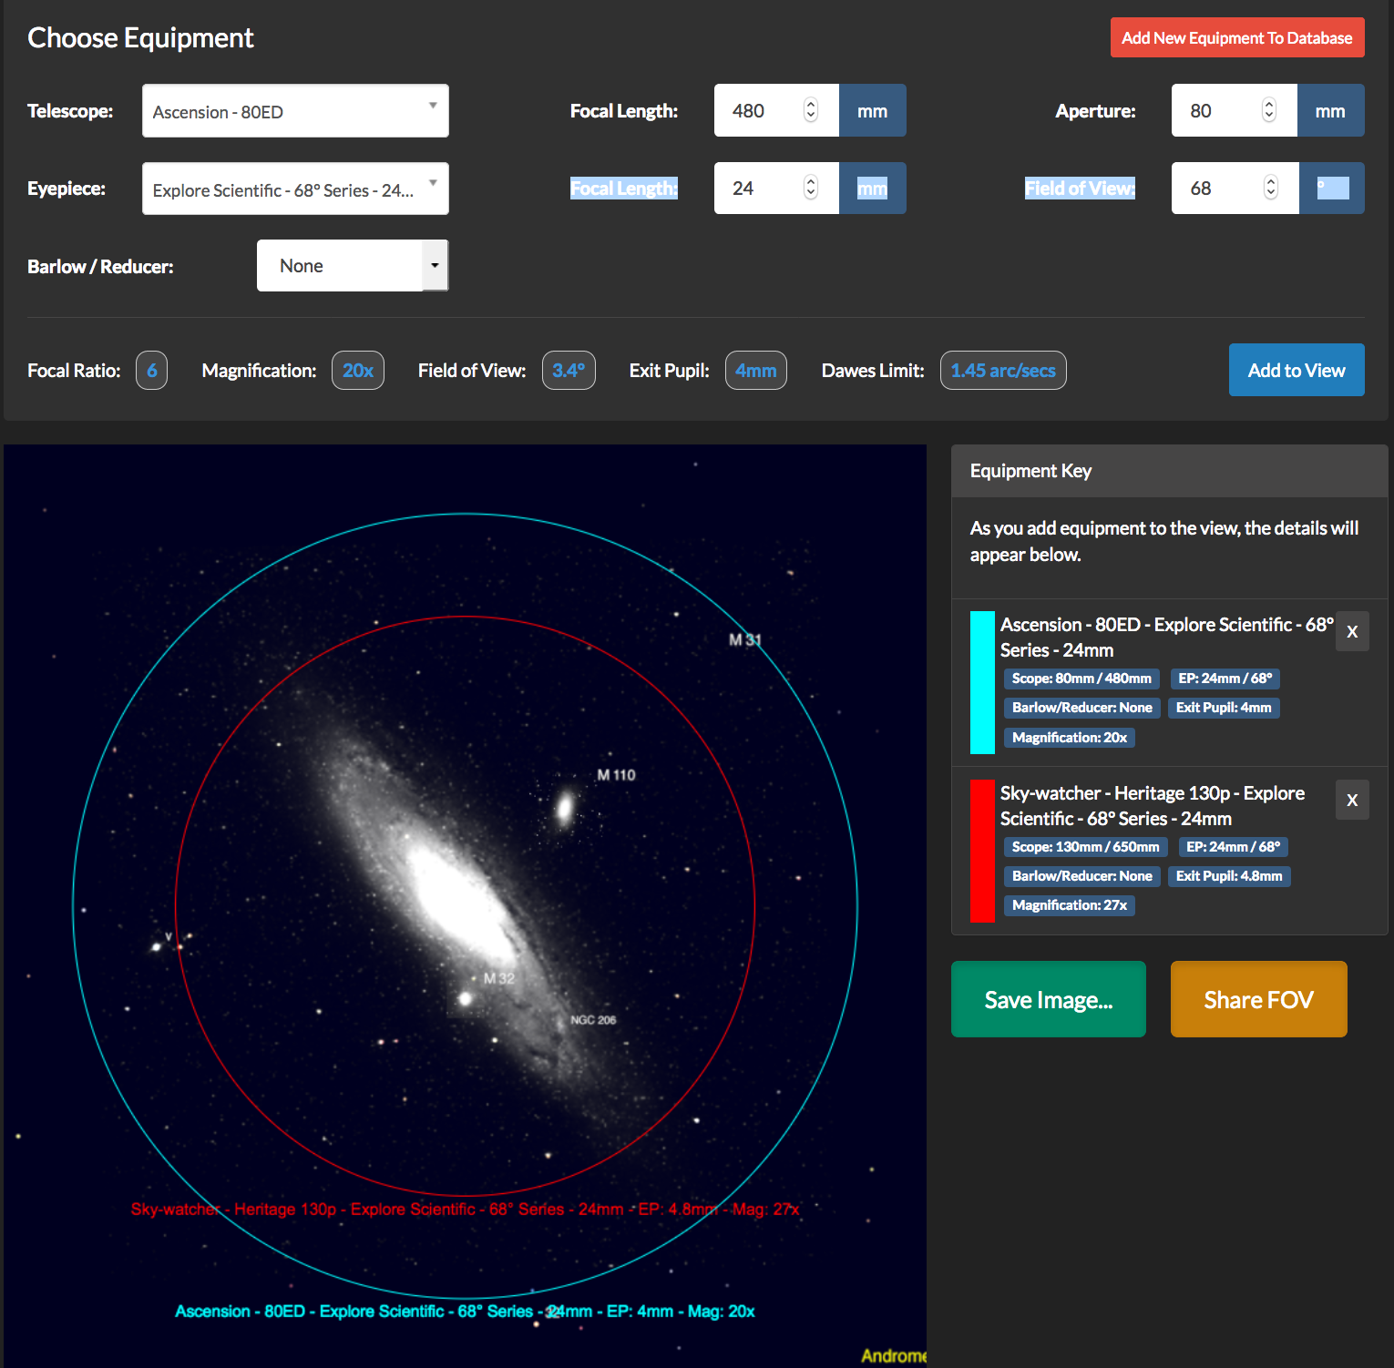Click the Barlow/Reducer: None tag under Sky-watcher entry
The width and height of the screenshot is (1394, 1368).
coord(1081,876)
